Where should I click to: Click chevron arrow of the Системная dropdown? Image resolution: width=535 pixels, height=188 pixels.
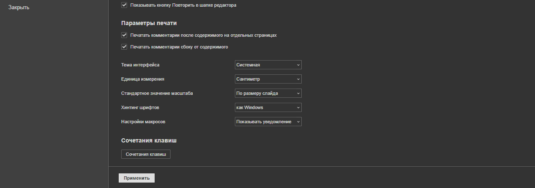(298, 65)
